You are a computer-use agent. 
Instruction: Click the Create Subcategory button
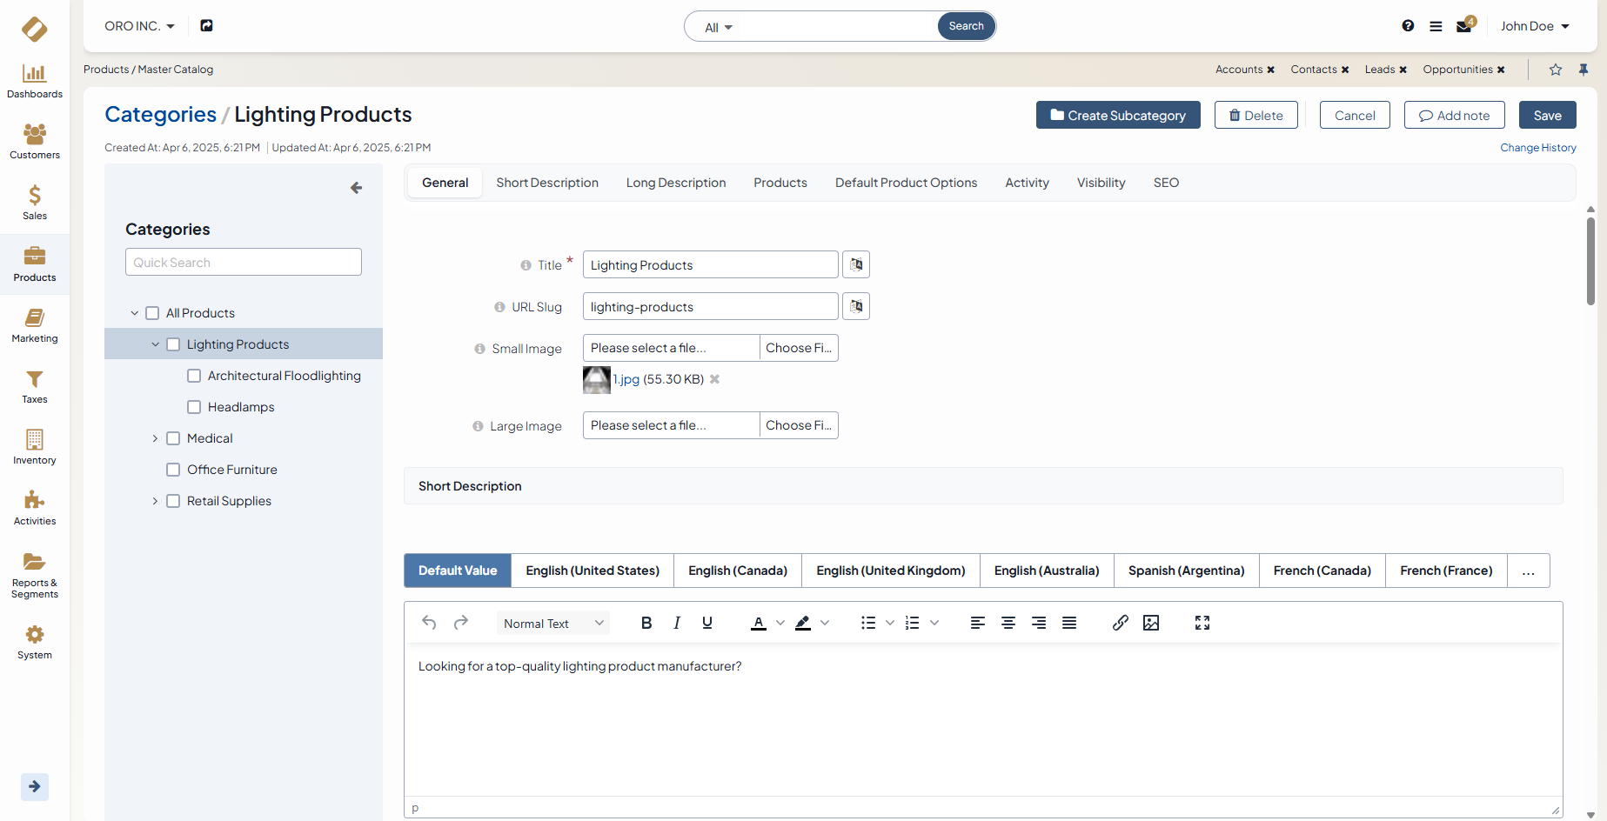click(1117, 116)
